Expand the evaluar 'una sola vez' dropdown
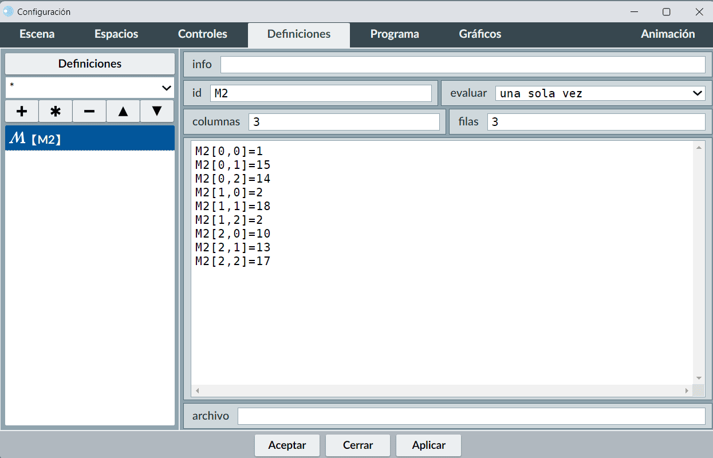 (x=600, y=93)
